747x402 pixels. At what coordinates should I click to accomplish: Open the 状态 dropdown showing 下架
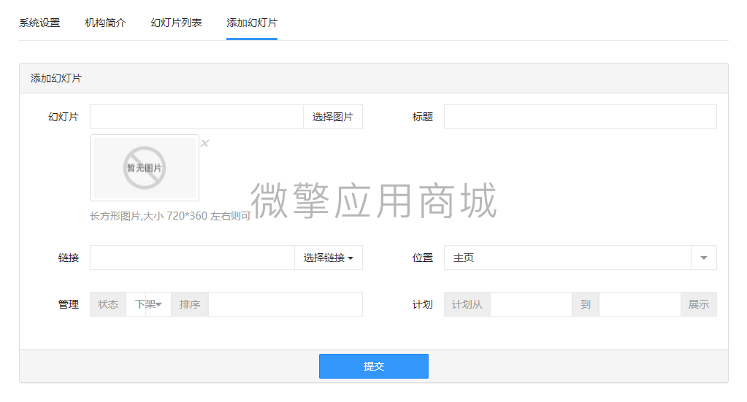(149, 304)
